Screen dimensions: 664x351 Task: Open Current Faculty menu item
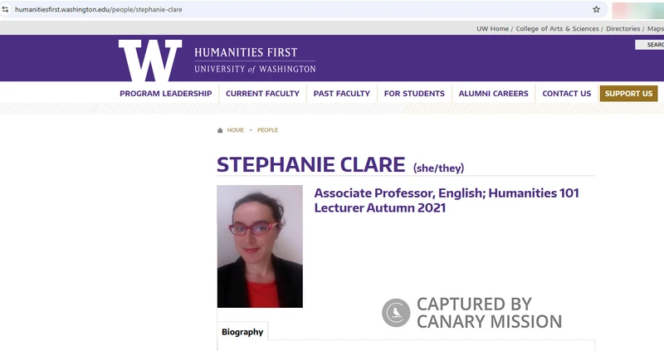262,94
